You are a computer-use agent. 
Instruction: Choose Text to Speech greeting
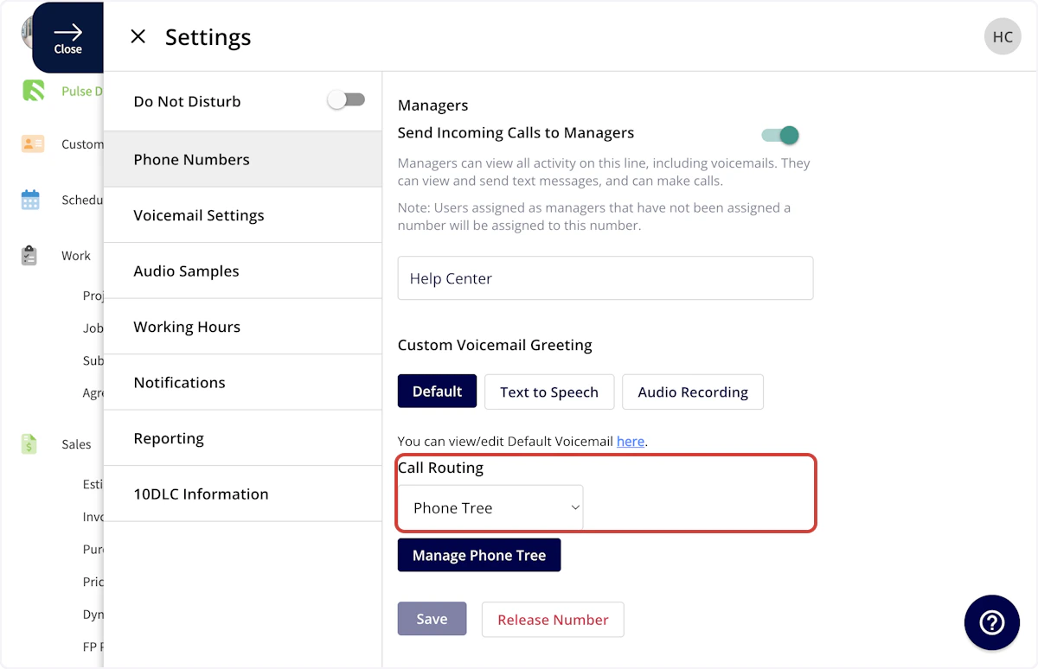(549, 392)
